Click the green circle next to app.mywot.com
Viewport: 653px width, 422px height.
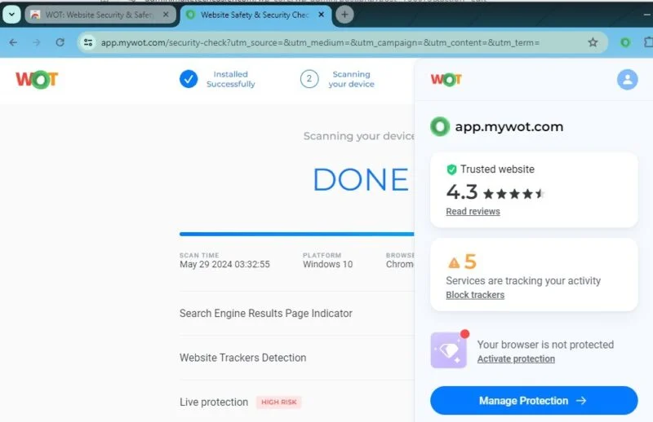[x=440, y=126]
